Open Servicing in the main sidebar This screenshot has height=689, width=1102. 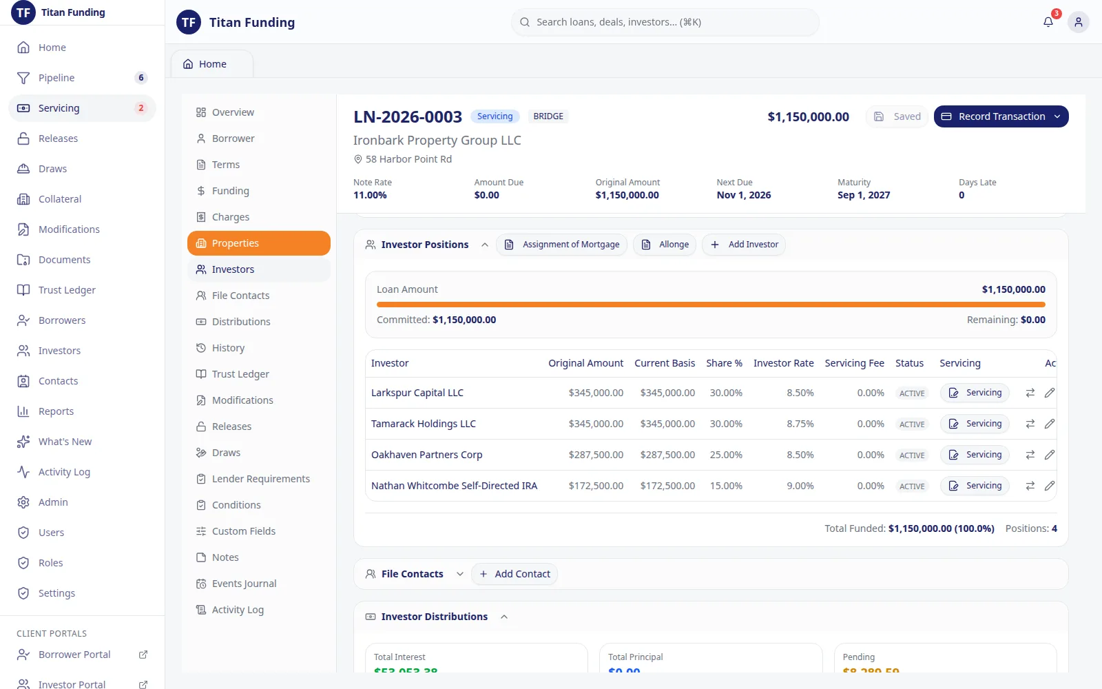click(x=83, y=108)
